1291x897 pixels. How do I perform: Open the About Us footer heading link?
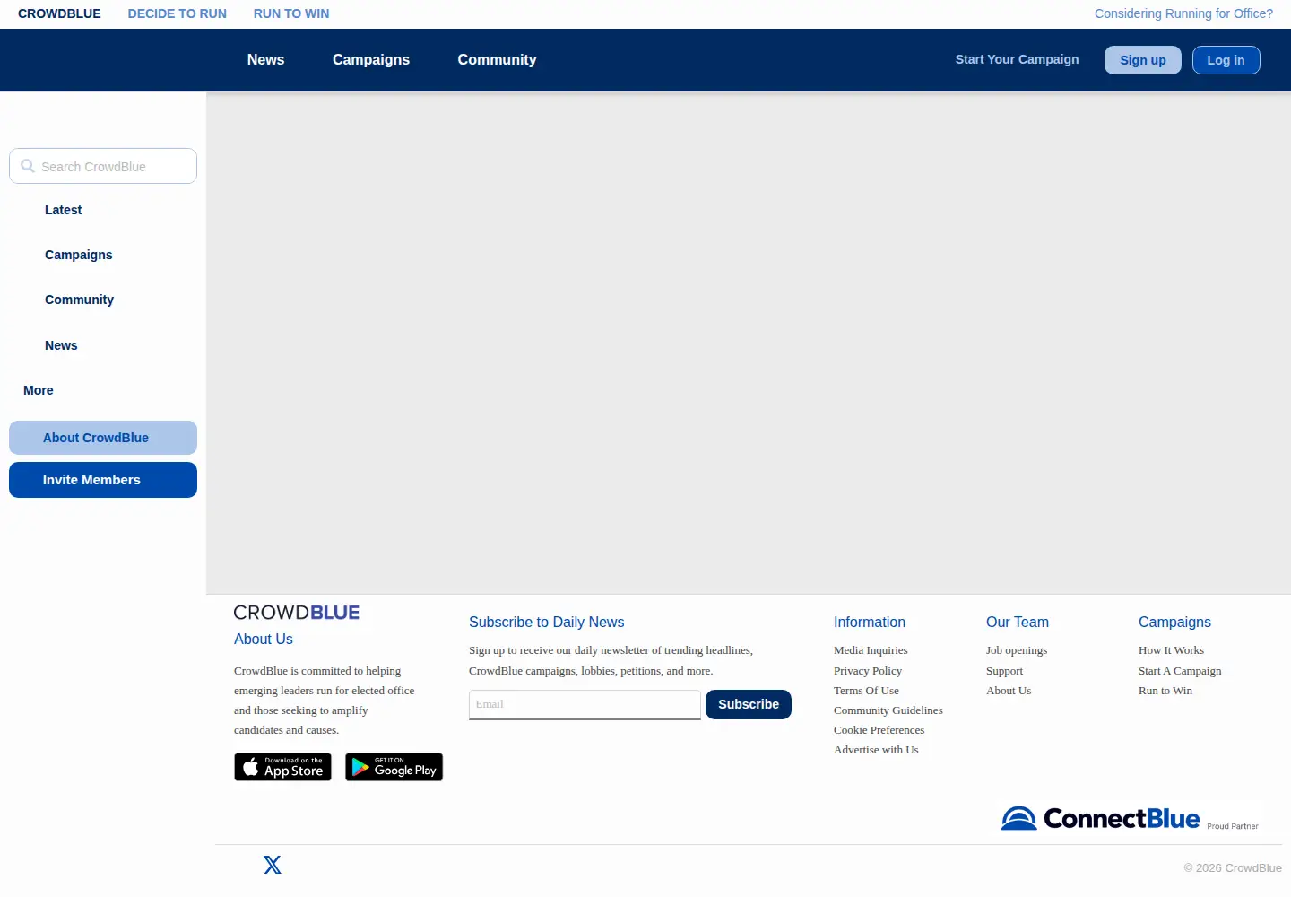coord(264,639)
